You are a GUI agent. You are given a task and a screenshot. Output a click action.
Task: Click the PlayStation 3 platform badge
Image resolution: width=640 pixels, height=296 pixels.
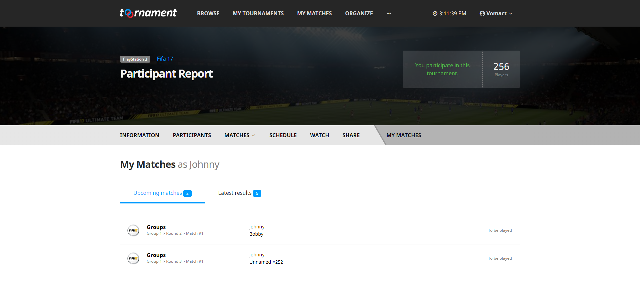[135, 59]
